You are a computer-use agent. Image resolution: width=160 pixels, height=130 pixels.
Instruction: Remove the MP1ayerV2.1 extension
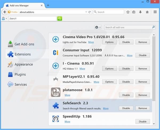[x=143, y=82]
